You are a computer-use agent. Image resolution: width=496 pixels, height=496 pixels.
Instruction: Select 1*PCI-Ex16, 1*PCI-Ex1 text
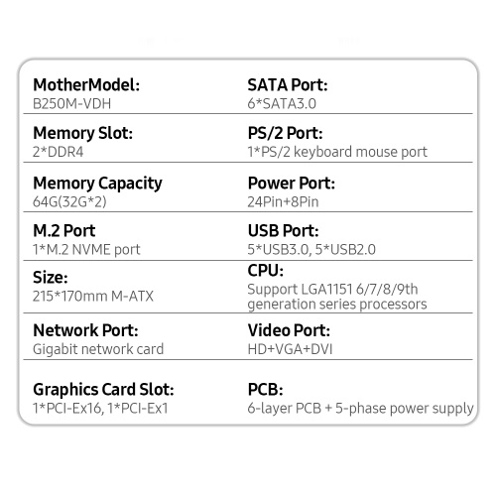click(x=100, y=409)
